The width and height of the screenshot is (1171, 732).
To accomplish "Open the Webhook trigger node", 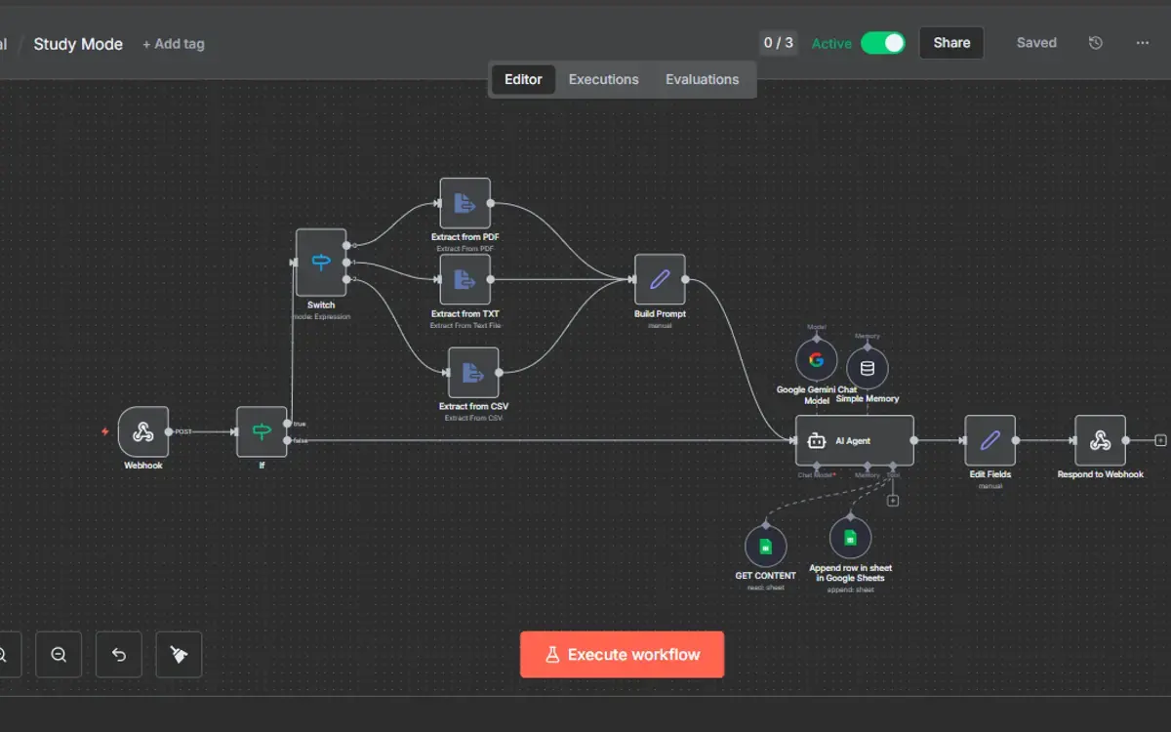I will pos(143,431).
